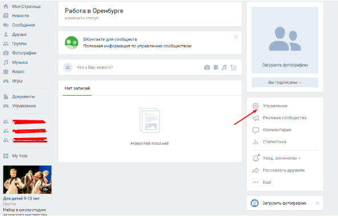Open Группы in left menu
Viewport: 338px width, 216px height.
pyautogui.click(x=19, y=43)
